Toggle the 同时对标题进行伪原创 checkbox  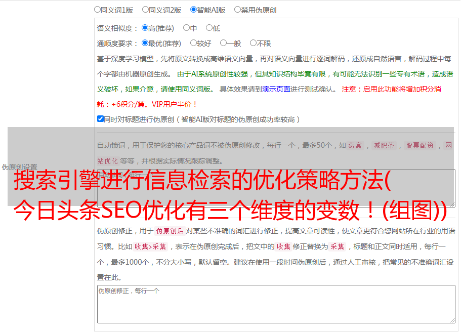click(x=100, y=119)
